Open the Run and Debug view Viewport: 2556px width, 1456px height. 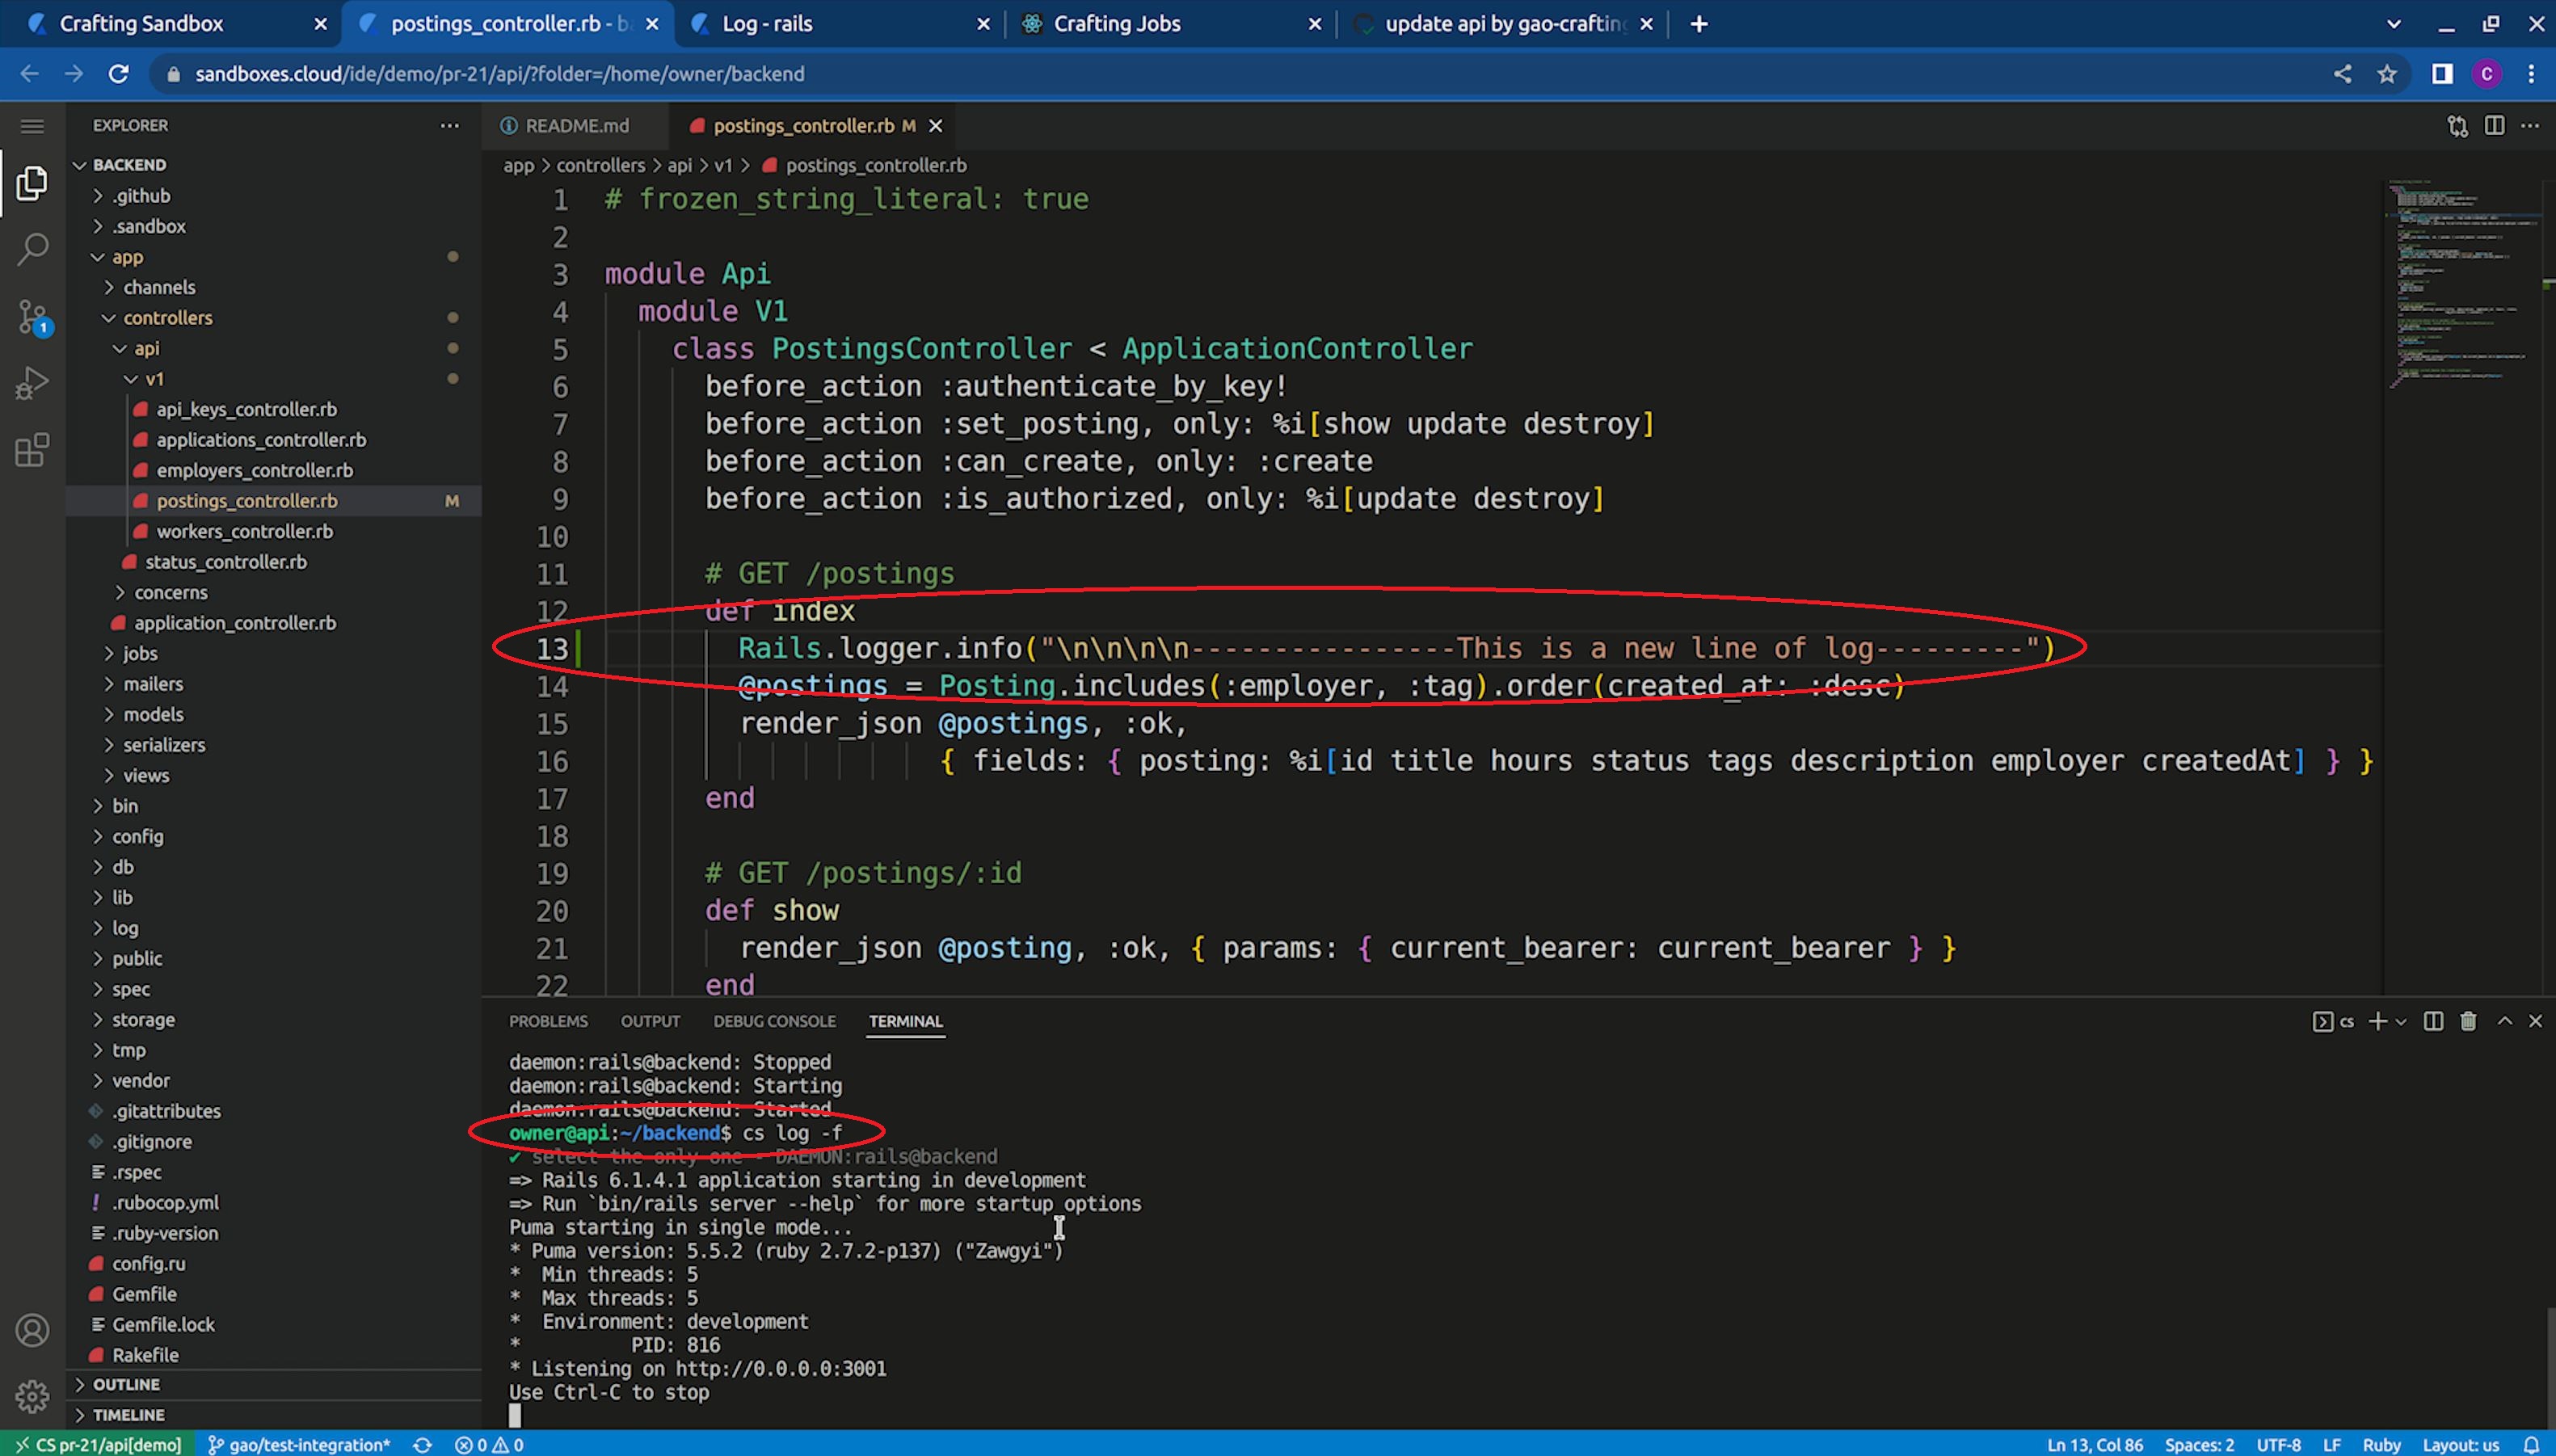32,383
